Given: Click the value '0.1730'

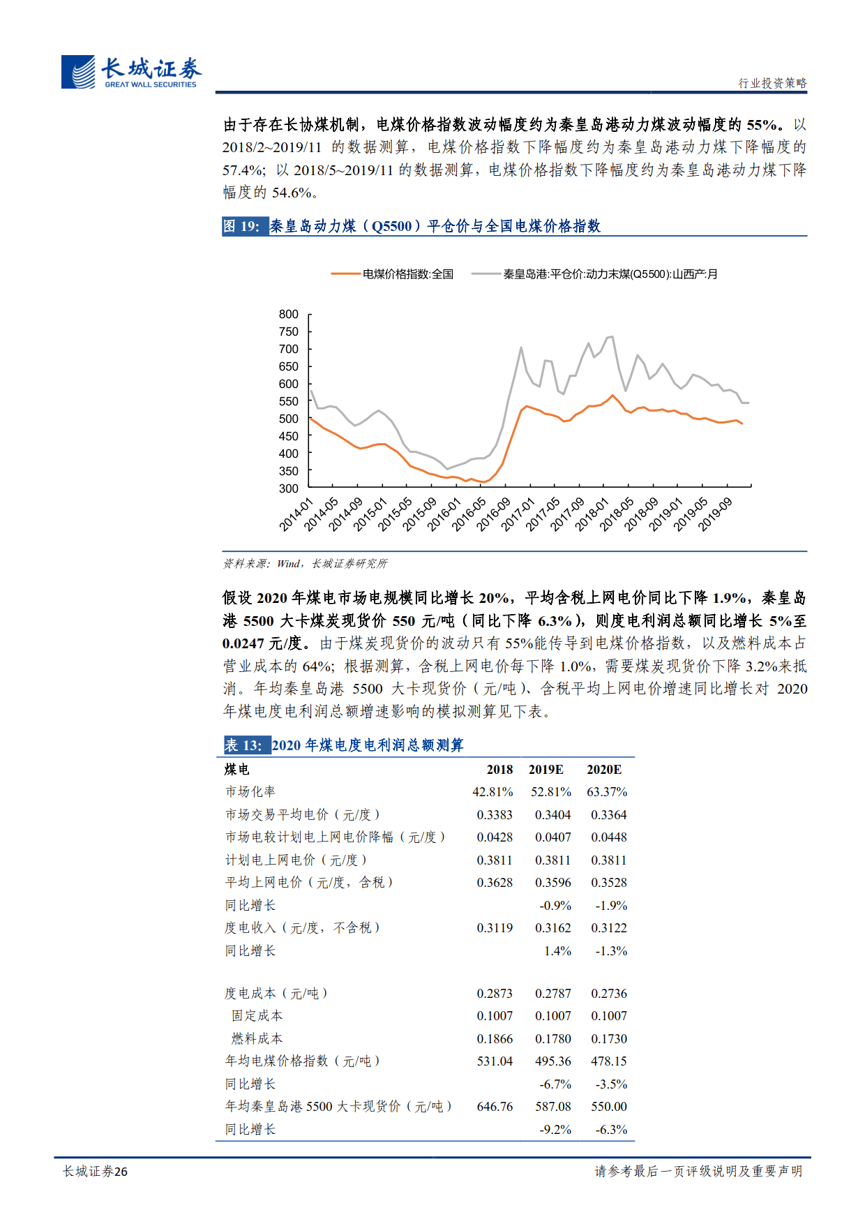Looking at the screenshot, I should (609, 1038).
